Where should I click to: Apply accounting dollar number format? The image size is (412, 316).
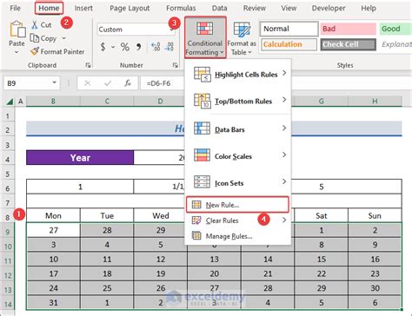[x=103, y=47]
